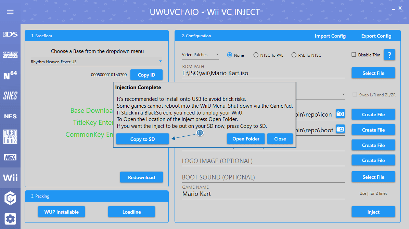Switch to the Game Boy Advance console
The height and width of the screenshot is (229, 409).
click(x=10, y=54)
